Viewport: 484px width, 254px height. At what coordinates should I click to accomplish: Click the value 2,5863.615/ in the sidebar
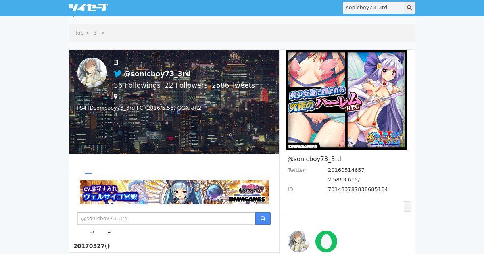tap(344, 180)
